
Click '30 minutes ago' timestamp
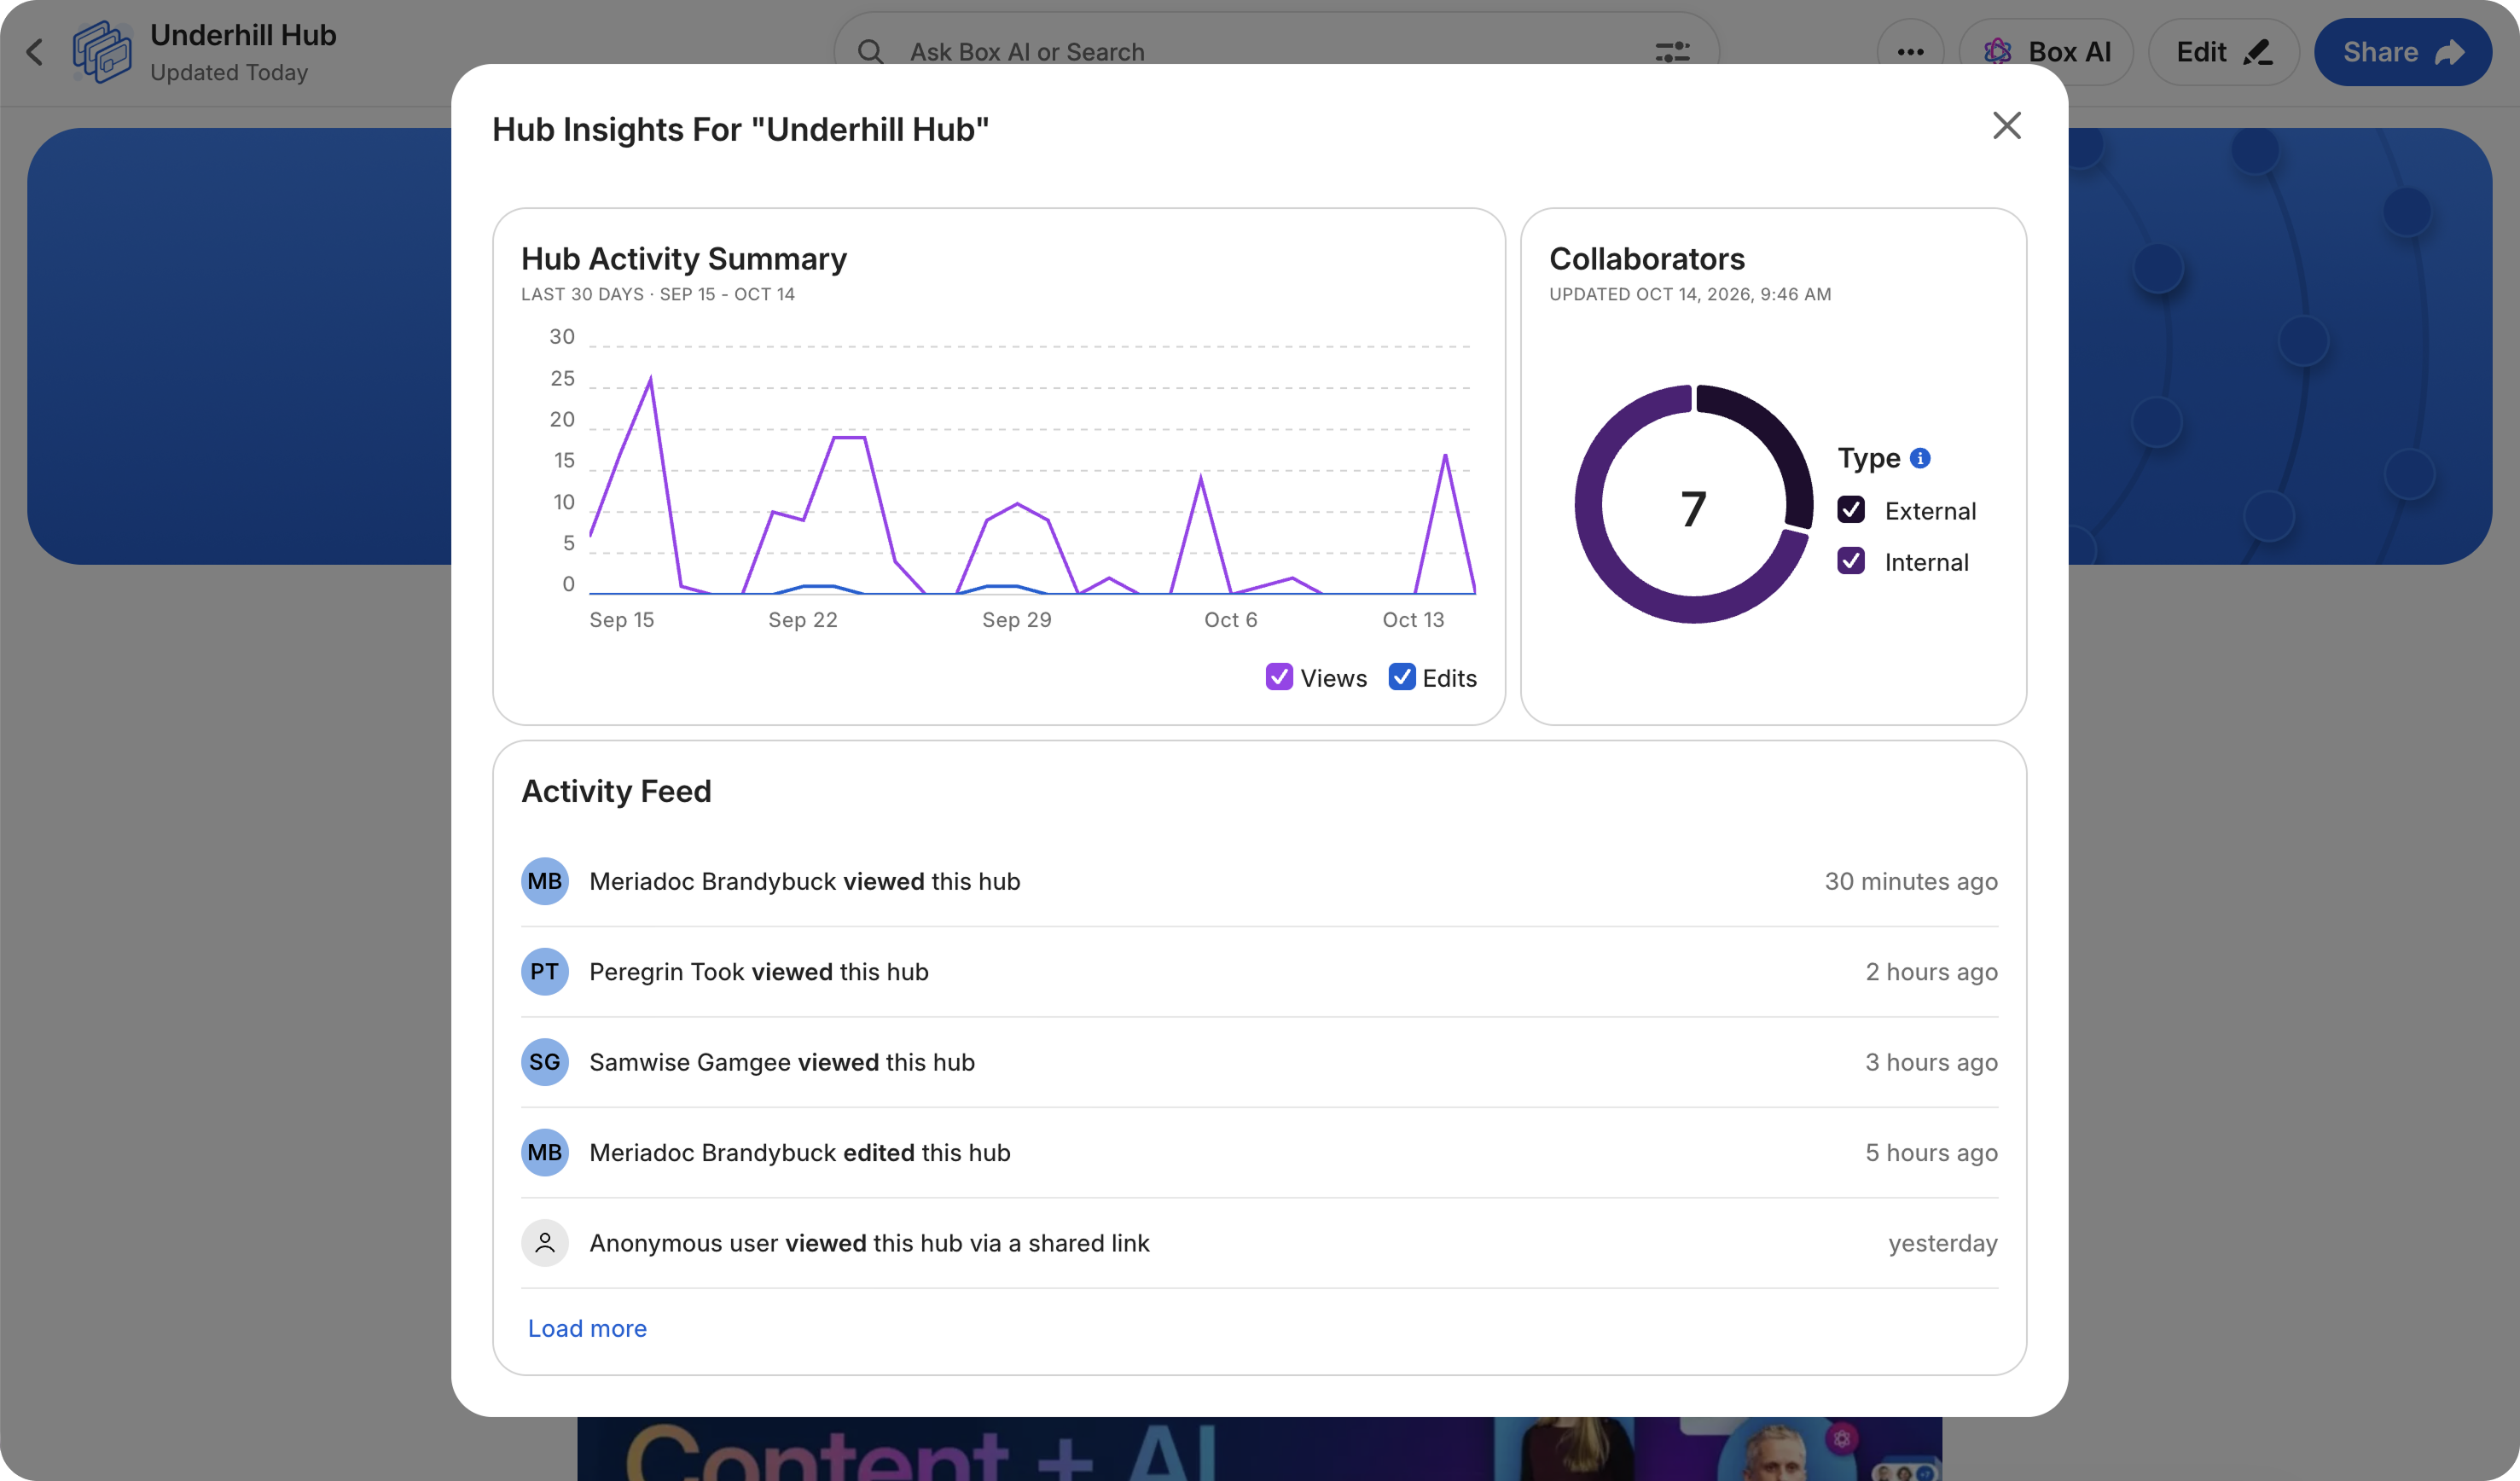click(x=1911, y=881)
